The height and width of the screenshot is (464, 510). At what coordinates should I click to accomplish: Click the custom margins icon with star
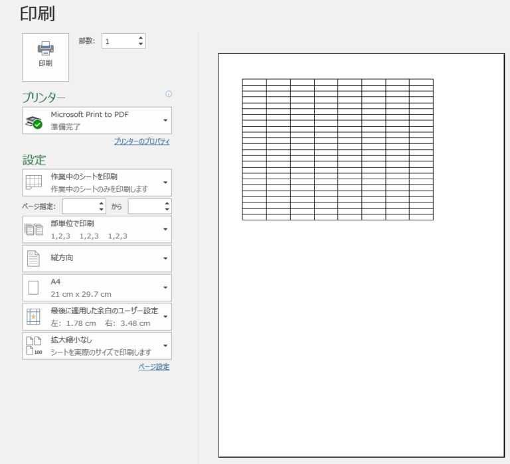click(33, 317)
